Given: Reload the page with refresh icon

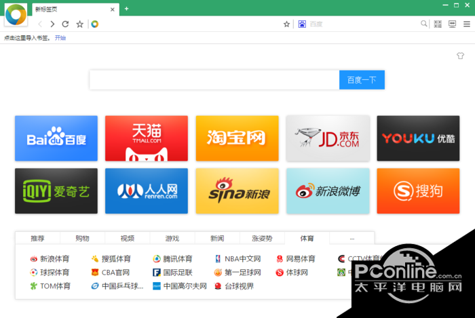Looking at the screenshot, I should pos(65,24).
